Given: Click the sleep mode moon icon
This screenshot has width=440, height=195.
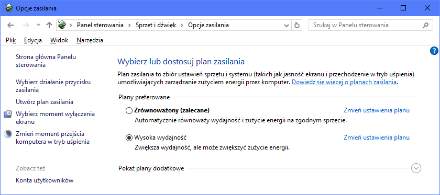Looking at the screenshot, I should (x=8, y=134).
